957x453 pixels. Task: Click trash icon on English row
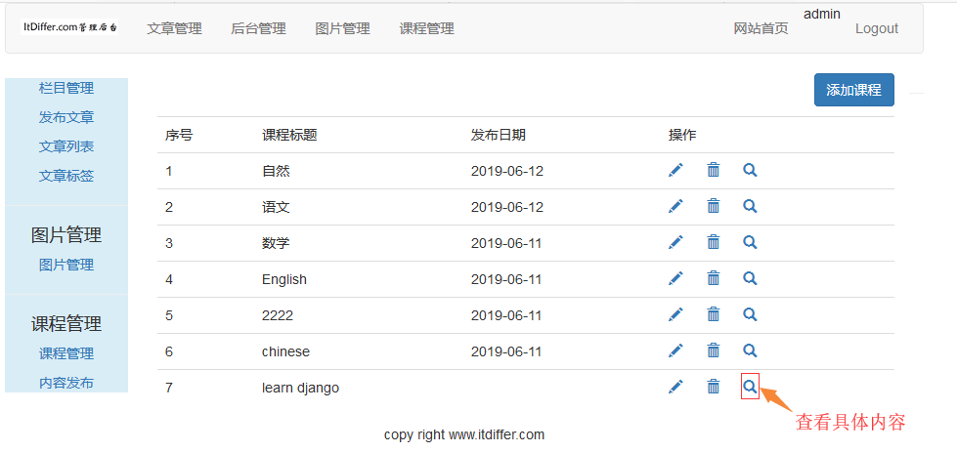pyautogui.click(x=714, y=278)
